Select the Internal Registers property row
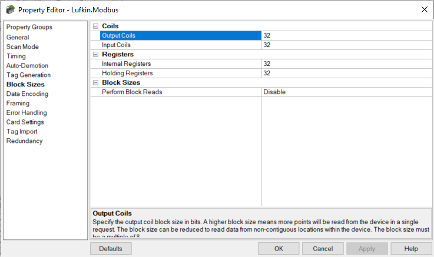The width and height of the screenshot is (434, 257). click(x=180, y=64)
